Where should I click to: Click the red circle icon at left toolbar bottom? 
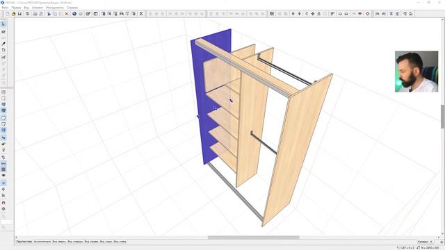pyautogui.click(x=3, y=209)
